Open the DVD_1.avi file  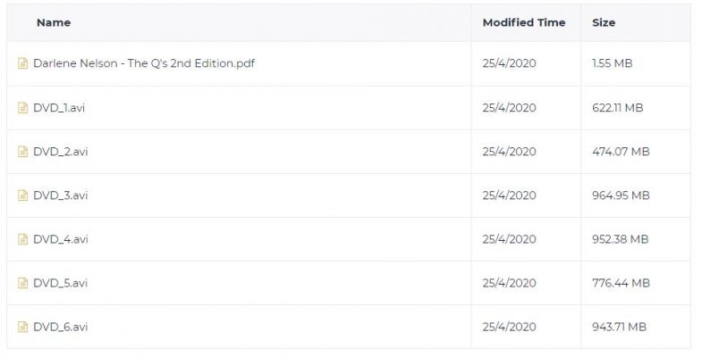pyautogui.click(x=59, y=108)
